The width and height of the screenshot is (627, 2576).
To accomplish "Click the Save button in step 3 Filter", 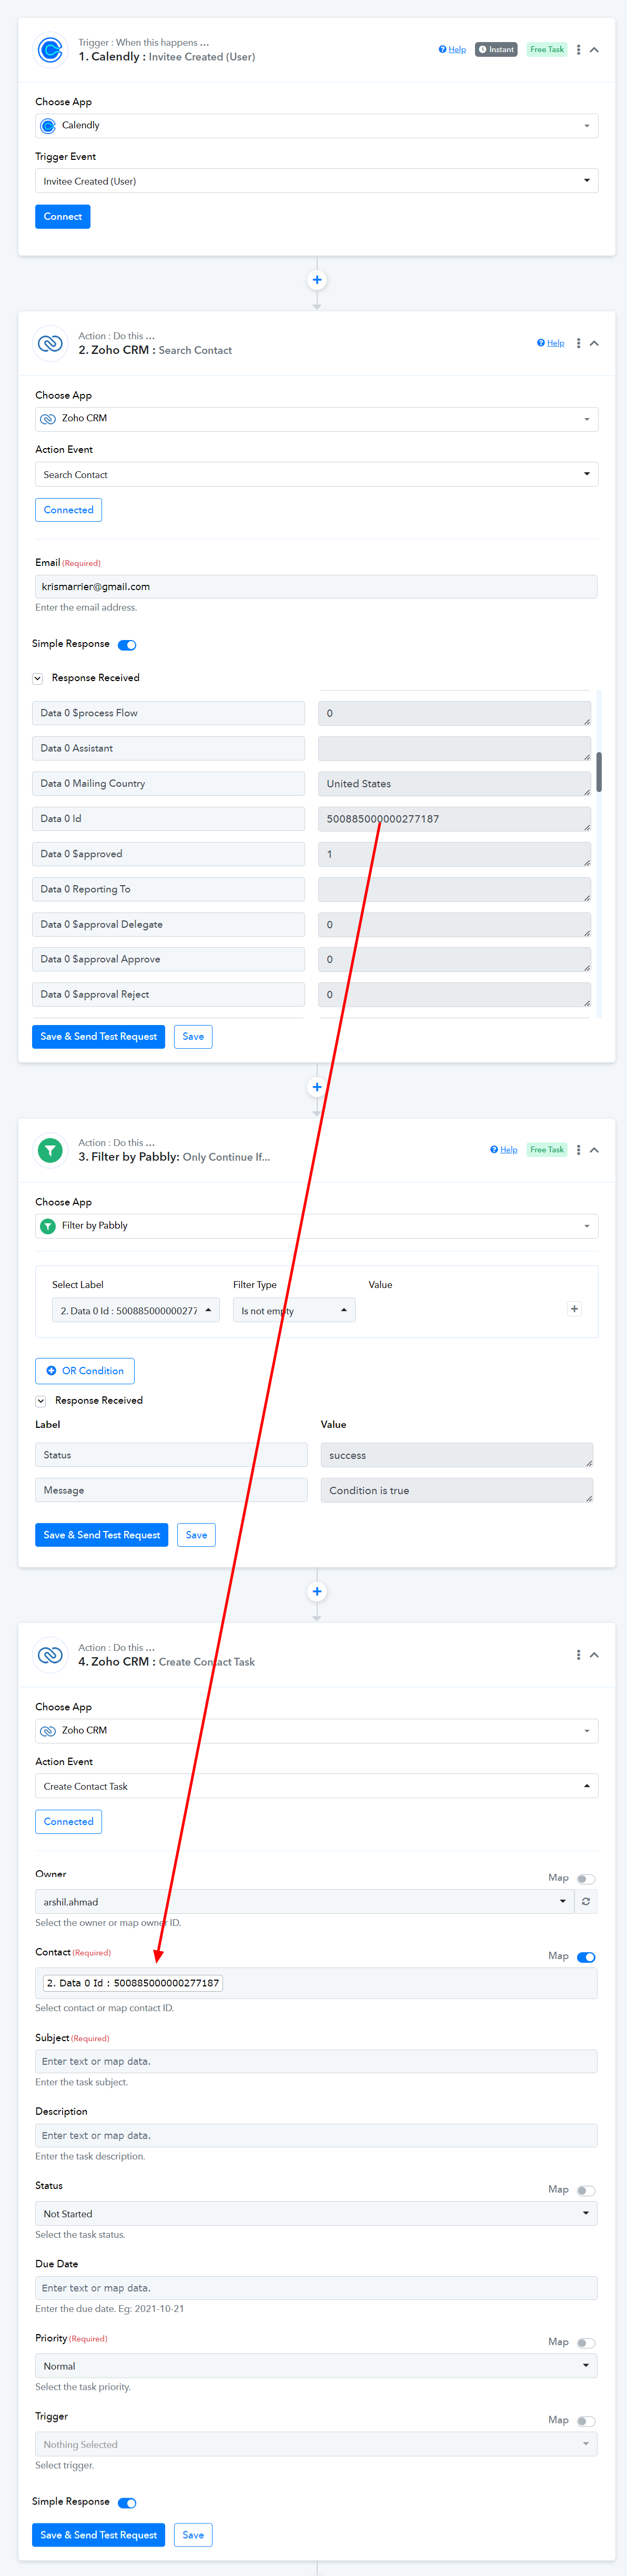I will click(197, 1535).
